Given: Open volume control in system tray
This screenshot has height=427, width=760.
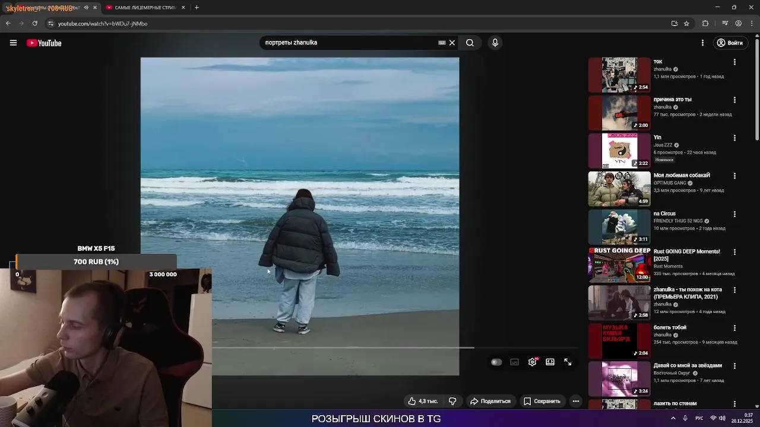Looking at the screenshot, I should tap(722, 418).
